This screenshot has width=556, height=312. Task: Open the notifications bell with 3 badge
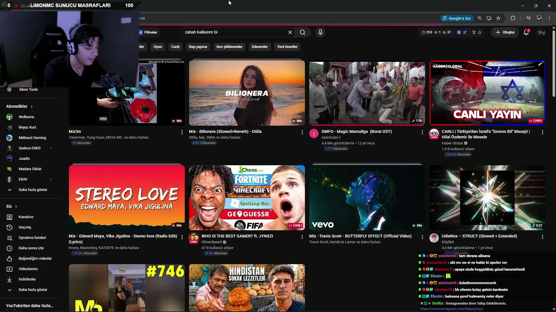pos(526,32)
